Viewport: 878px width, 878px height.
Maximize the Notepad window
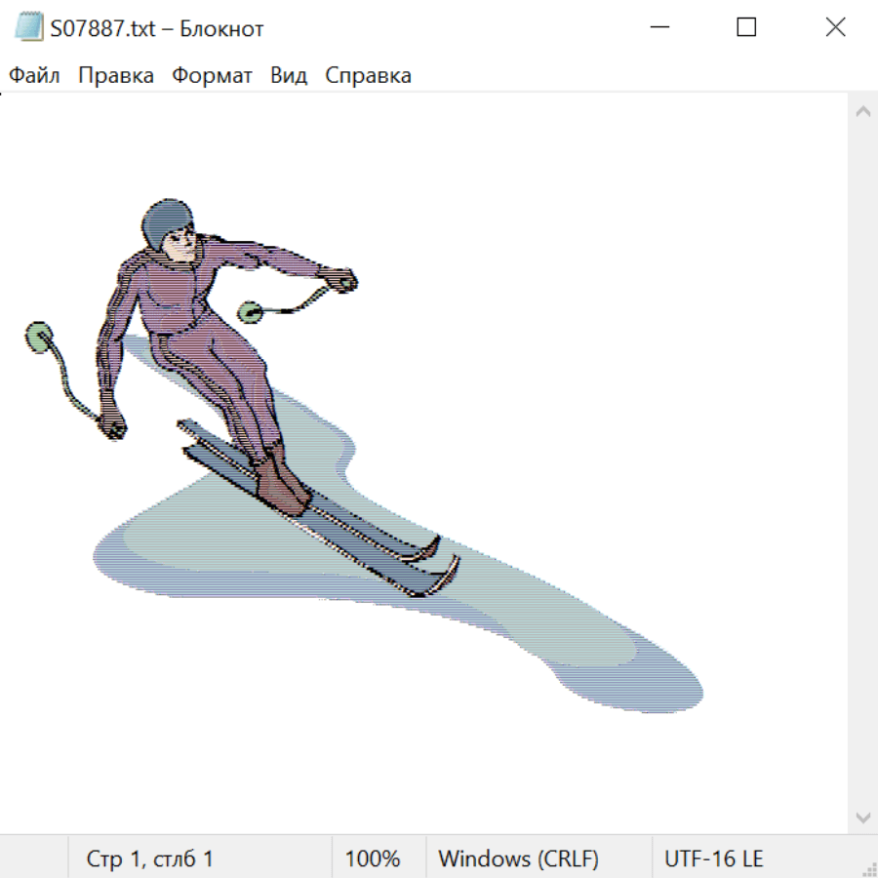pos(746,27)
